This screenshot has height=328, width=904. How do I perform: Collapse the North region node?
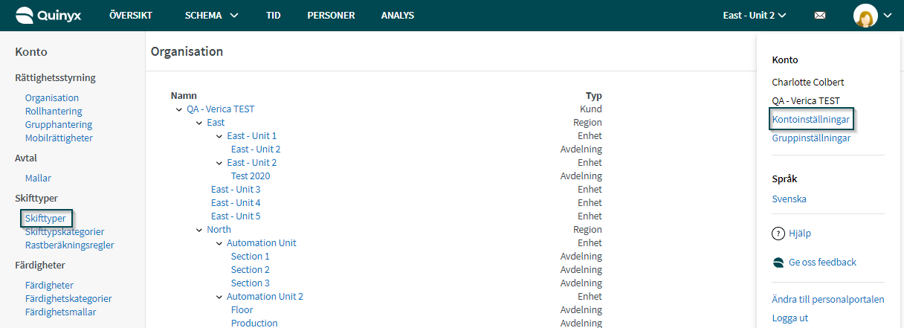click(199, 230)
